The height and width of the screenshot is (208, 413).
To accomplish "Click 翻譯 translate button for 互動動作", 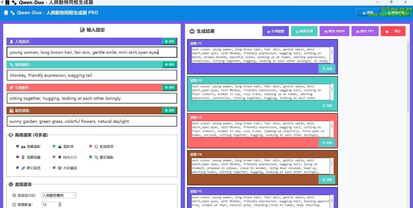I will point(169,87).
